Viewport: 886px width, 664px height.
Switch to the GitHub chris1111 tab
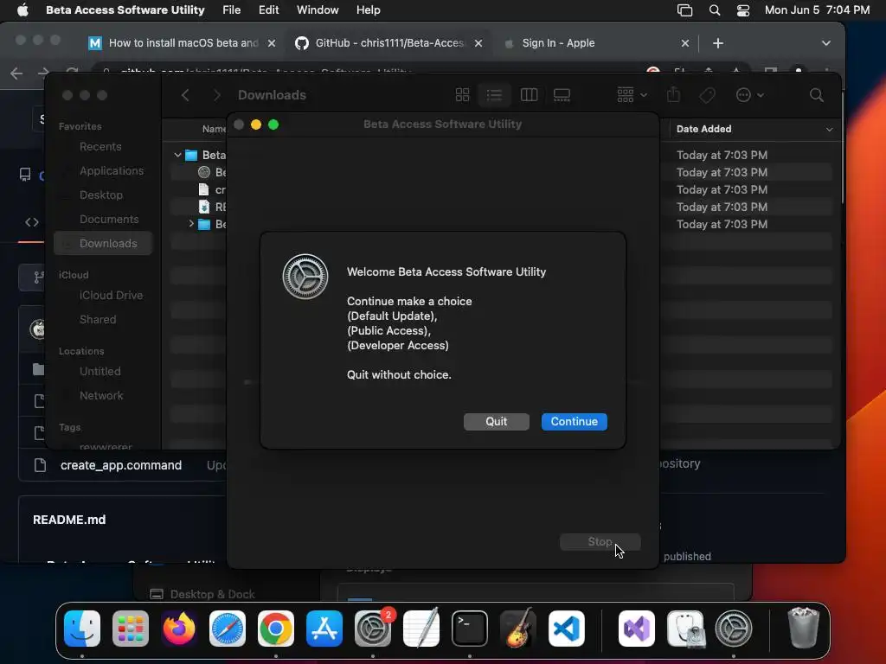[389, 43]
